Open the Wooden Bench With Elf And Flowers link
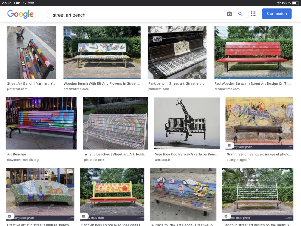This screenshot has width=301, height=226. coord(101,83)
